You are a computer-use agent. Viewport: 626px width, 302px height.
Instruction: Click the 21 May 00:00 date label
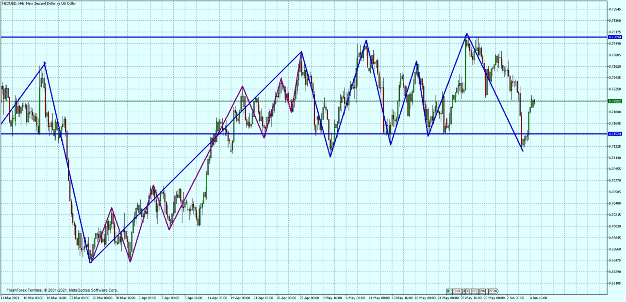[x=448, y=298]
